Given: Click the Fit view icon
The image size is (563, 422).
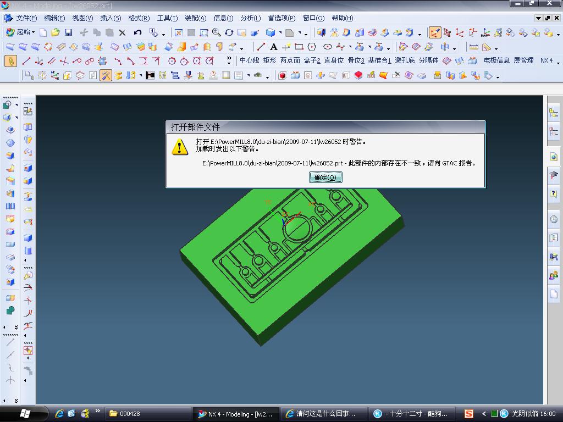Looking at the screenshot, I should tap(179, 33).
